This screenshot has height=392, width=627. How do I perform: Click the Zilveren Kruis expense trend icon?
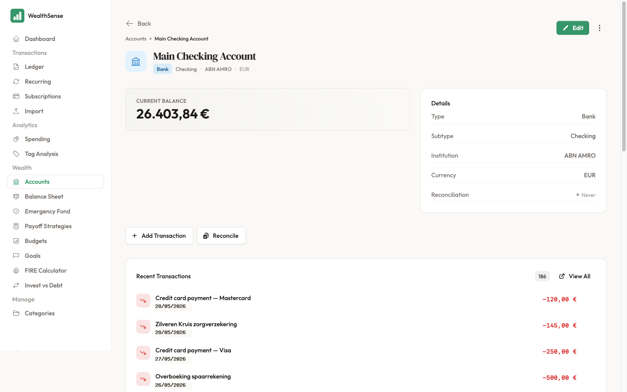(x=143, y=327)
